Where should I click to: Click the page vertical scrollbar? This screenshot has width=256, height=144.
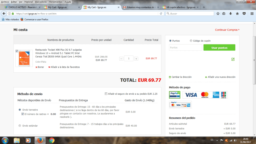[254, 60]
